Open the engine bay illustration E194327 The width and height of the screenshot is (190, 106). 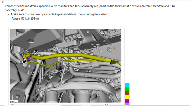(x=65, y=66)
